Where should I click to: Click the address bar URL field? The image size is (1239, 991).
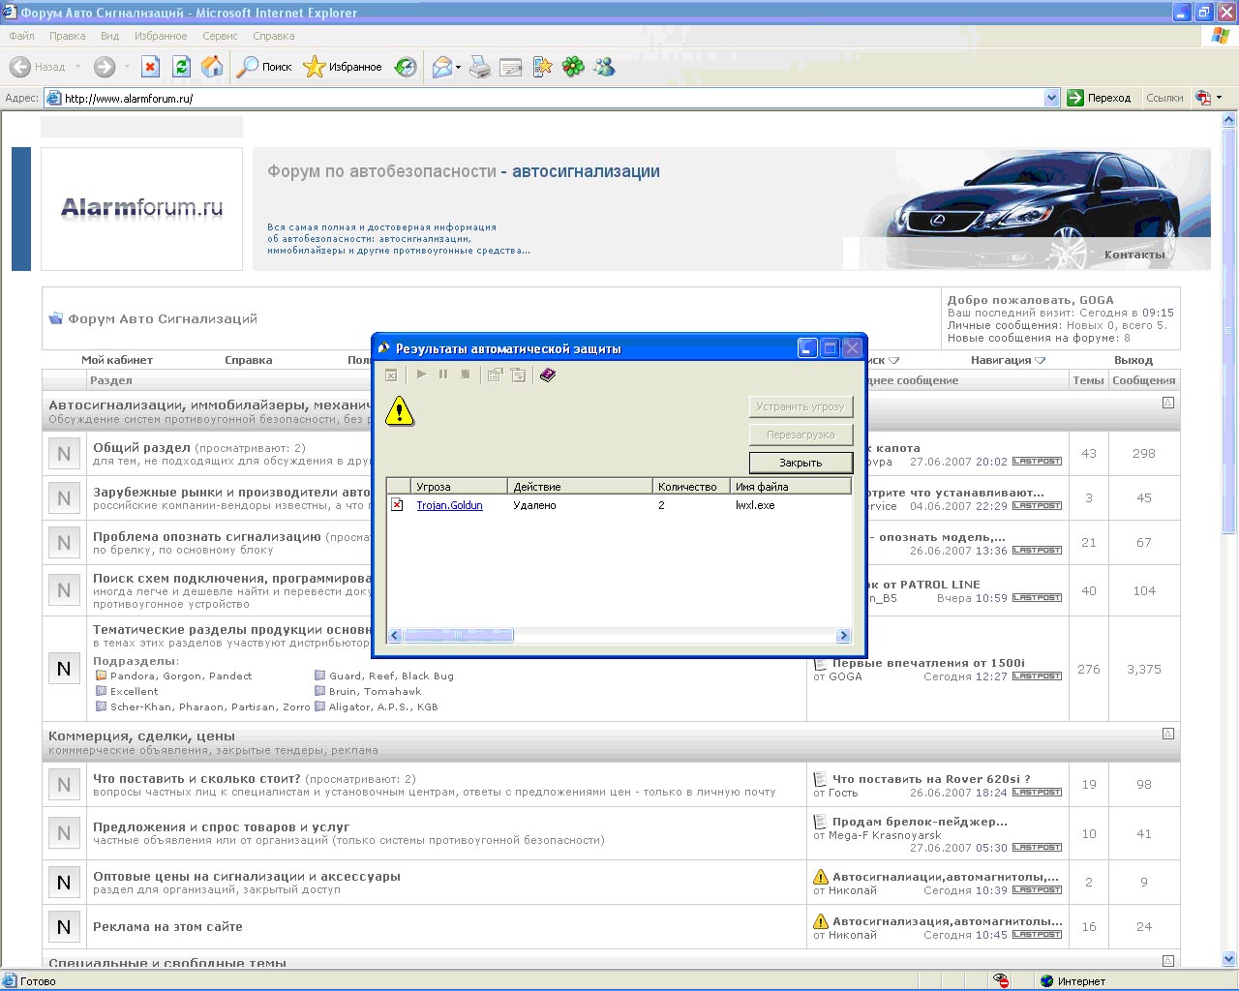tap(552, 98)
